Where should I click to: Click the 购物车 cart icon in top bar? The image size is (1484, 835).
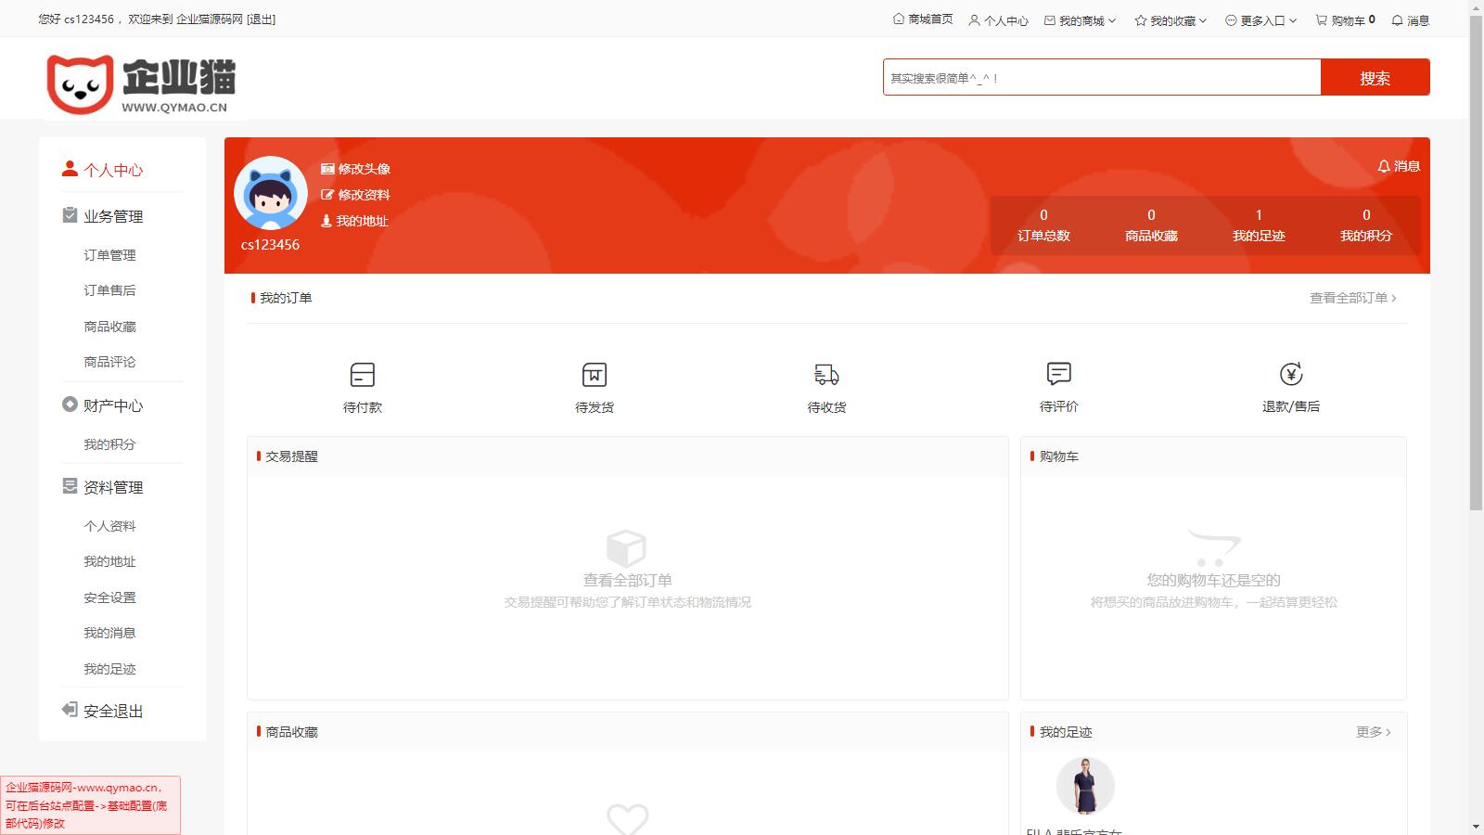pos(1322,20)
